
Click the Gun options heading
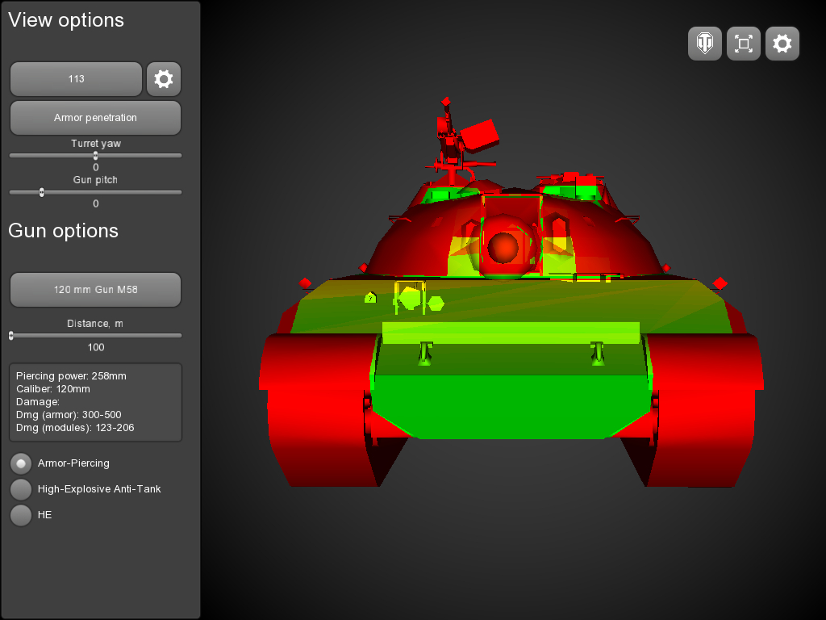[63, 231]
